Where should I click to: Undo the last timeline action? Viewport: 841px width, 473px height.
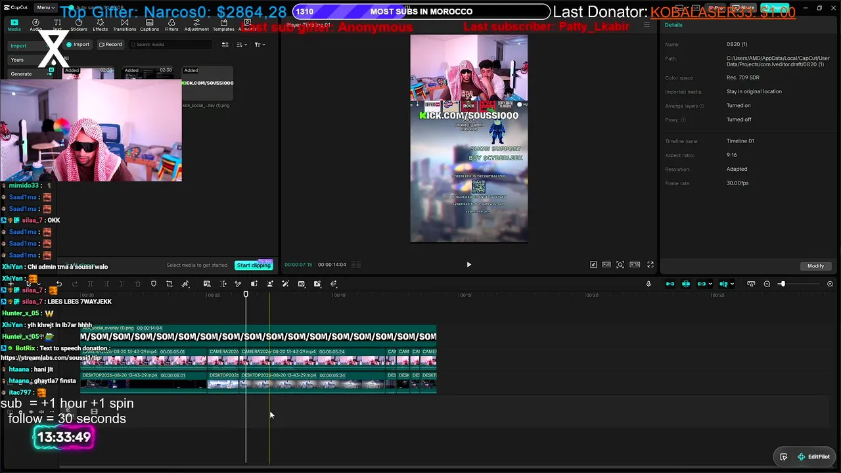pos(59,284)
